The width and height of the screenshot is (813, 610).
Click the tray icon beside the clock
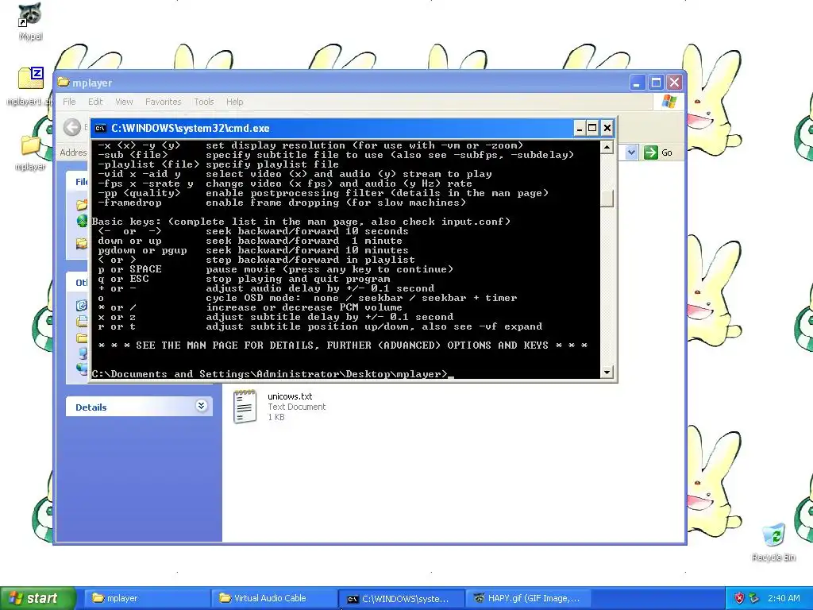pyautogui.click(x=753, y=598)
